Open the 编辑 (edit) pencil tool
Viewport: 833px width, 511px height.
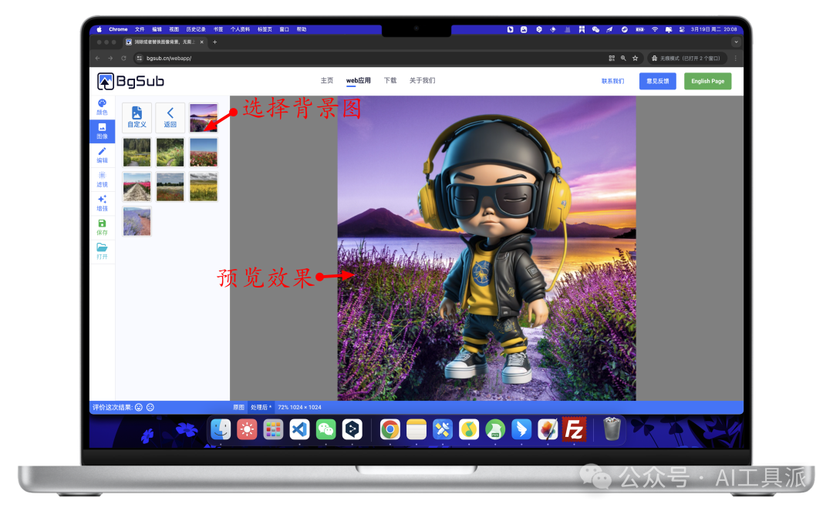(102, 155)
